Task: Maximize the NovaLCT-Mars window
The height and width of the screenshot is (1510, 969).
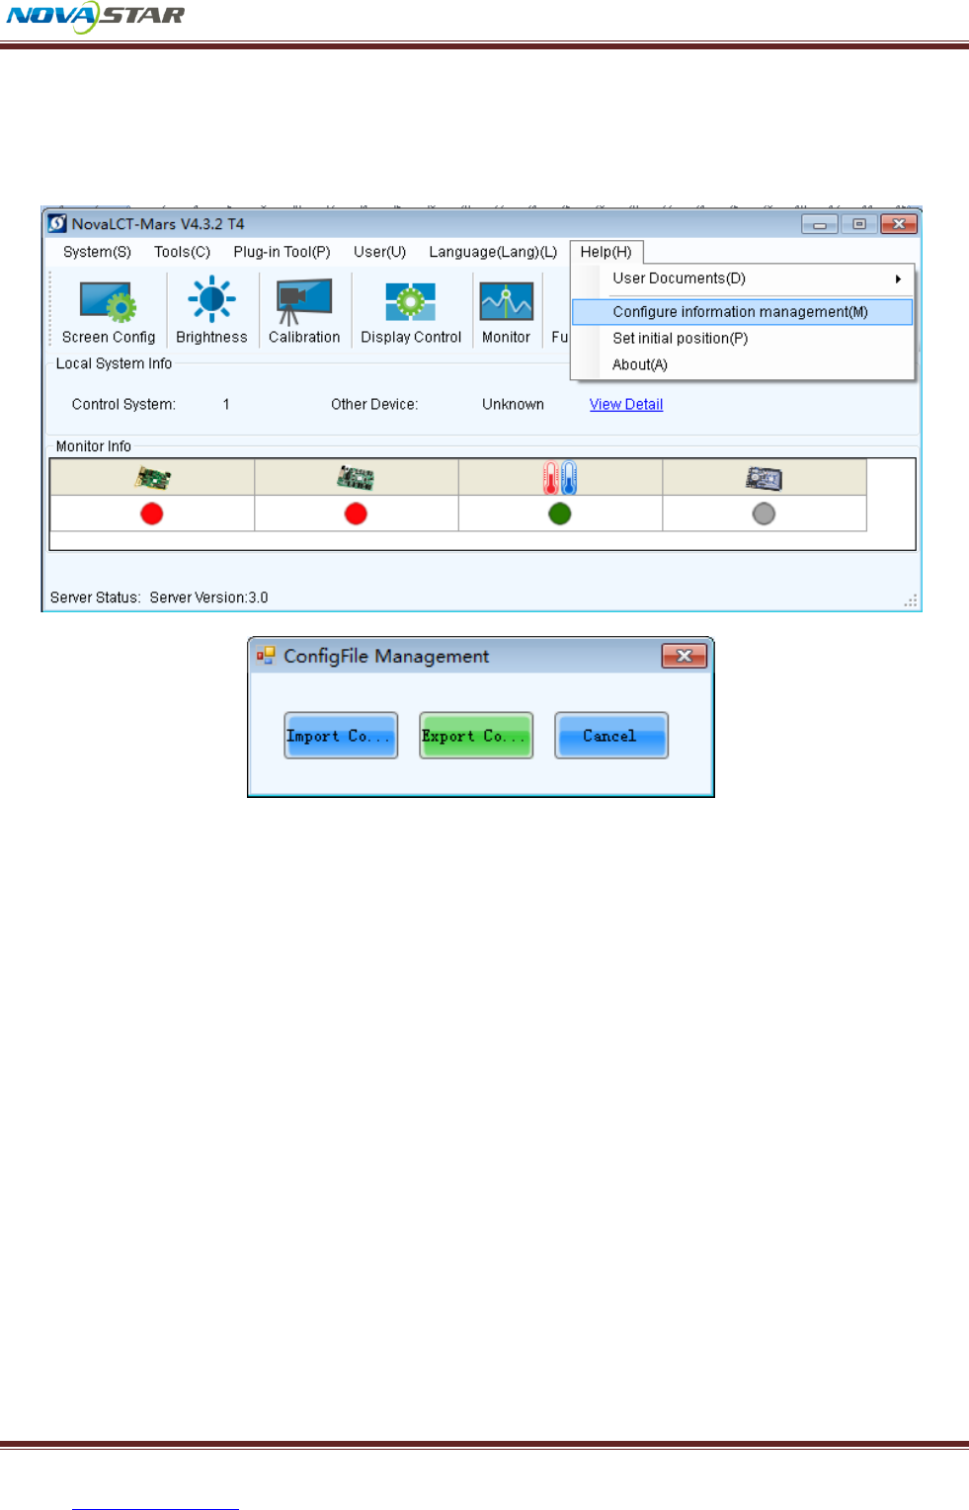Action: point(859,224)
